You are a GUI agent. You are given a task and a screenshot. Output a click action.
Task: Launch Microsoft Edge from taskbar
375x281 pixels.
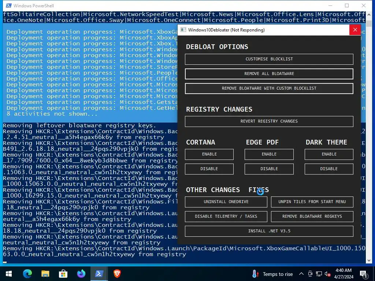[x=27, y=274]
